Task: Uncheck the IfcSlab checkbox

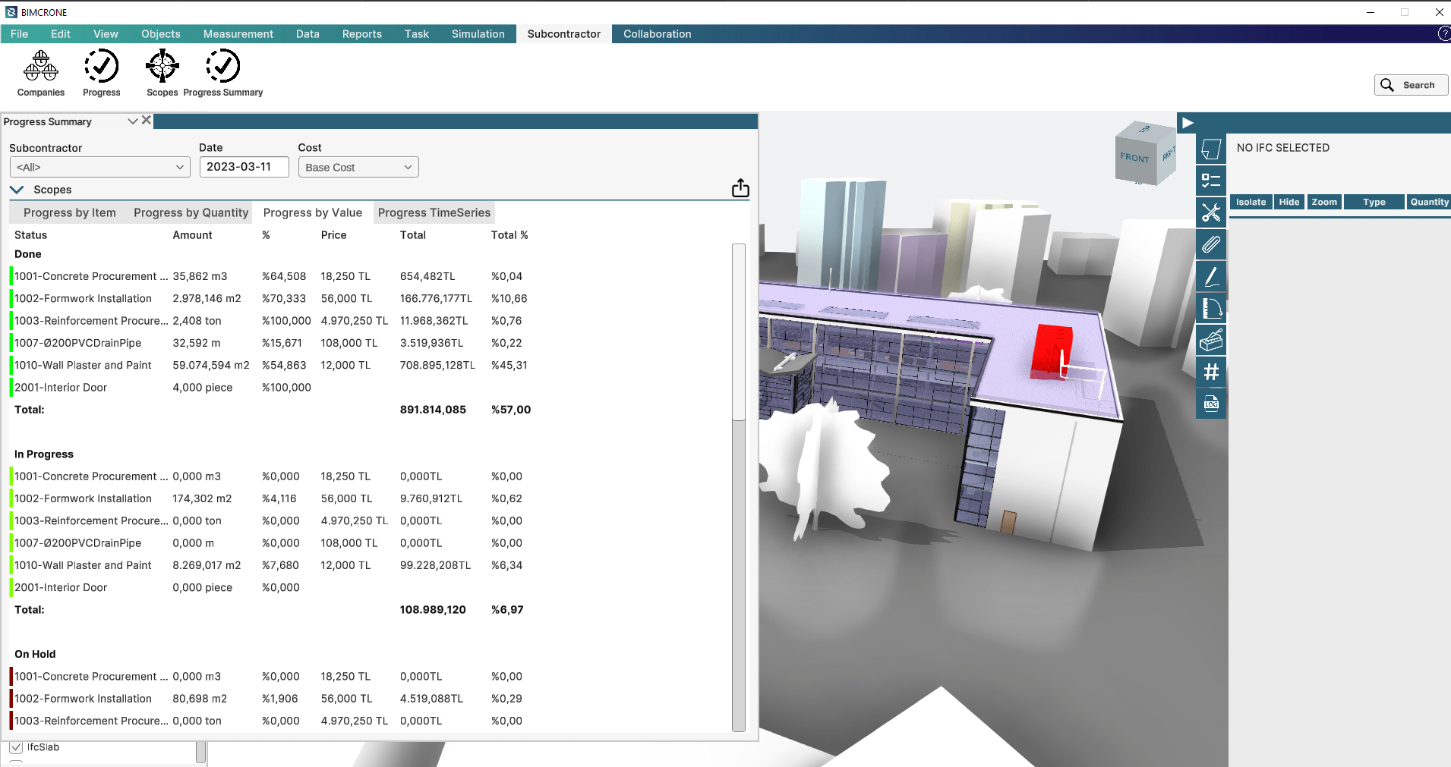Action: pyautogui.click(x=16, y=747)
